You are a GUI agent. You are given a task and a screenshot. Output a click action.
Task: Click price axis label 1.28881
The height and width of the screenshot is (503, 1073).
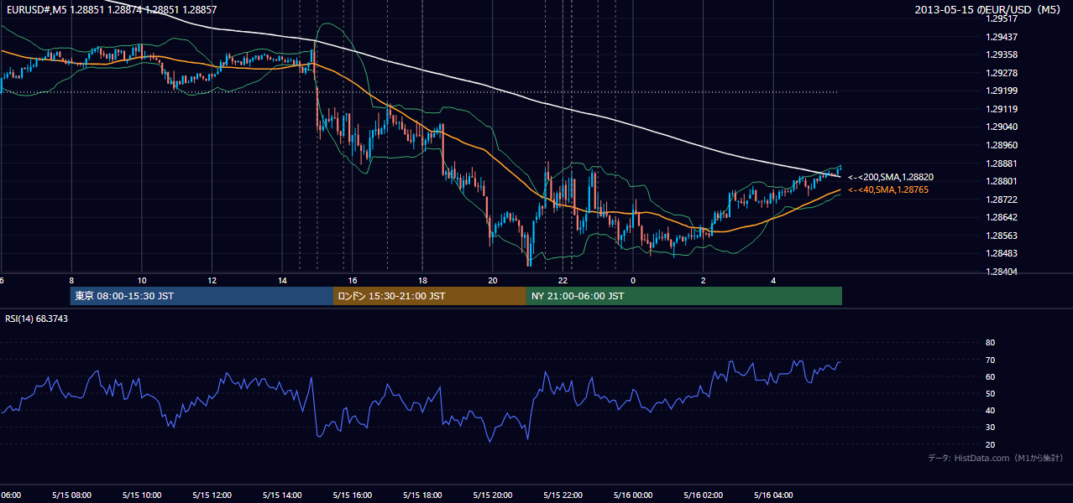coord(1002,163)
